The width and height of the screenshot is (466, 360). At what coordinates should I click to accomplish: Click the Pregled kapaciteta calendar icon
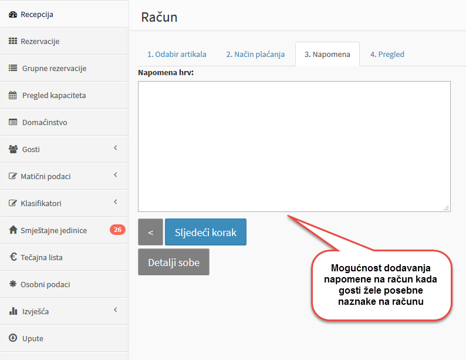13,95
